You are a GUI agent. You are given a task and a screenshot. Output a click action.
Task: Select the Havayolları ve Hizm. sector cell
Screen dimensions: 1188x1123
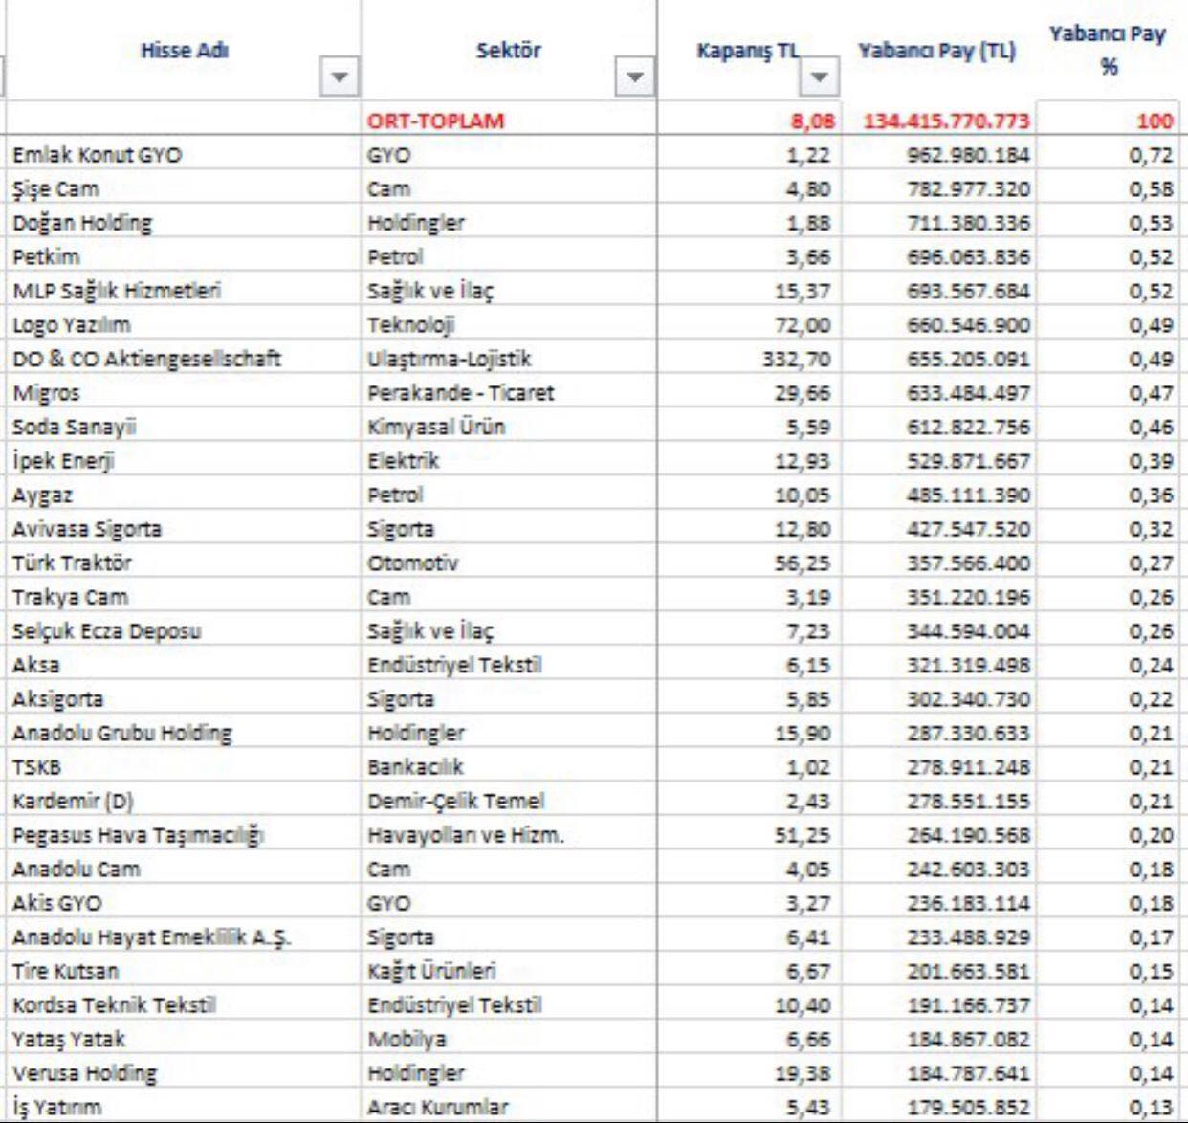(x=509, y=835)
